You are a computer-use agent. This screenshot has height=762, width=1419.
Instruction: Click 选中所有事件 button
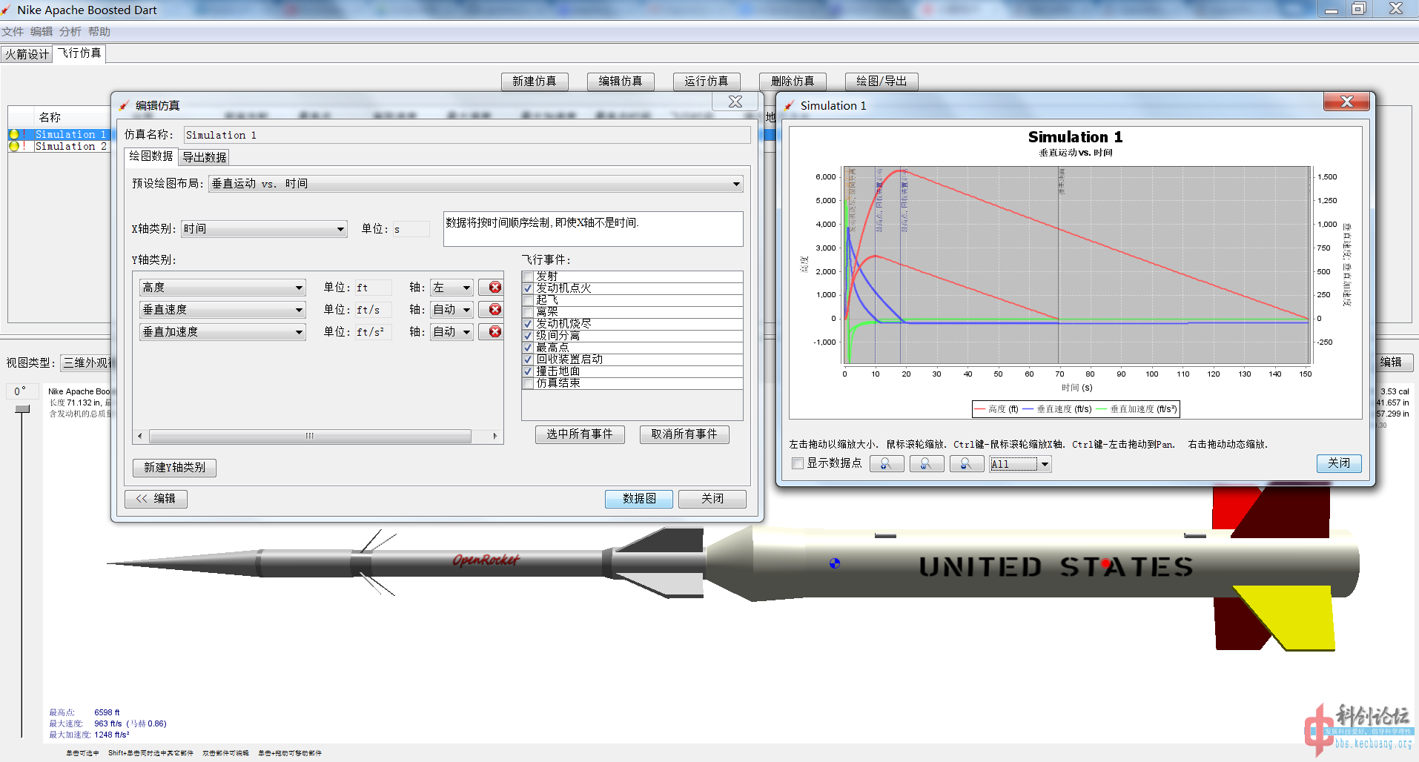580,434
